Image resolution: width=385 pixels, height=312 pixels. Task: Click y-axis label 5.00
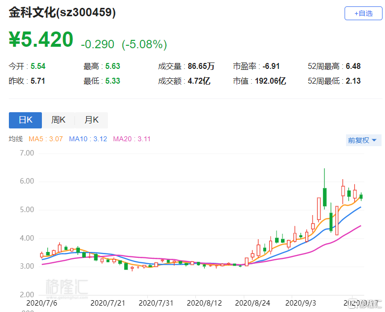[27, 210]
